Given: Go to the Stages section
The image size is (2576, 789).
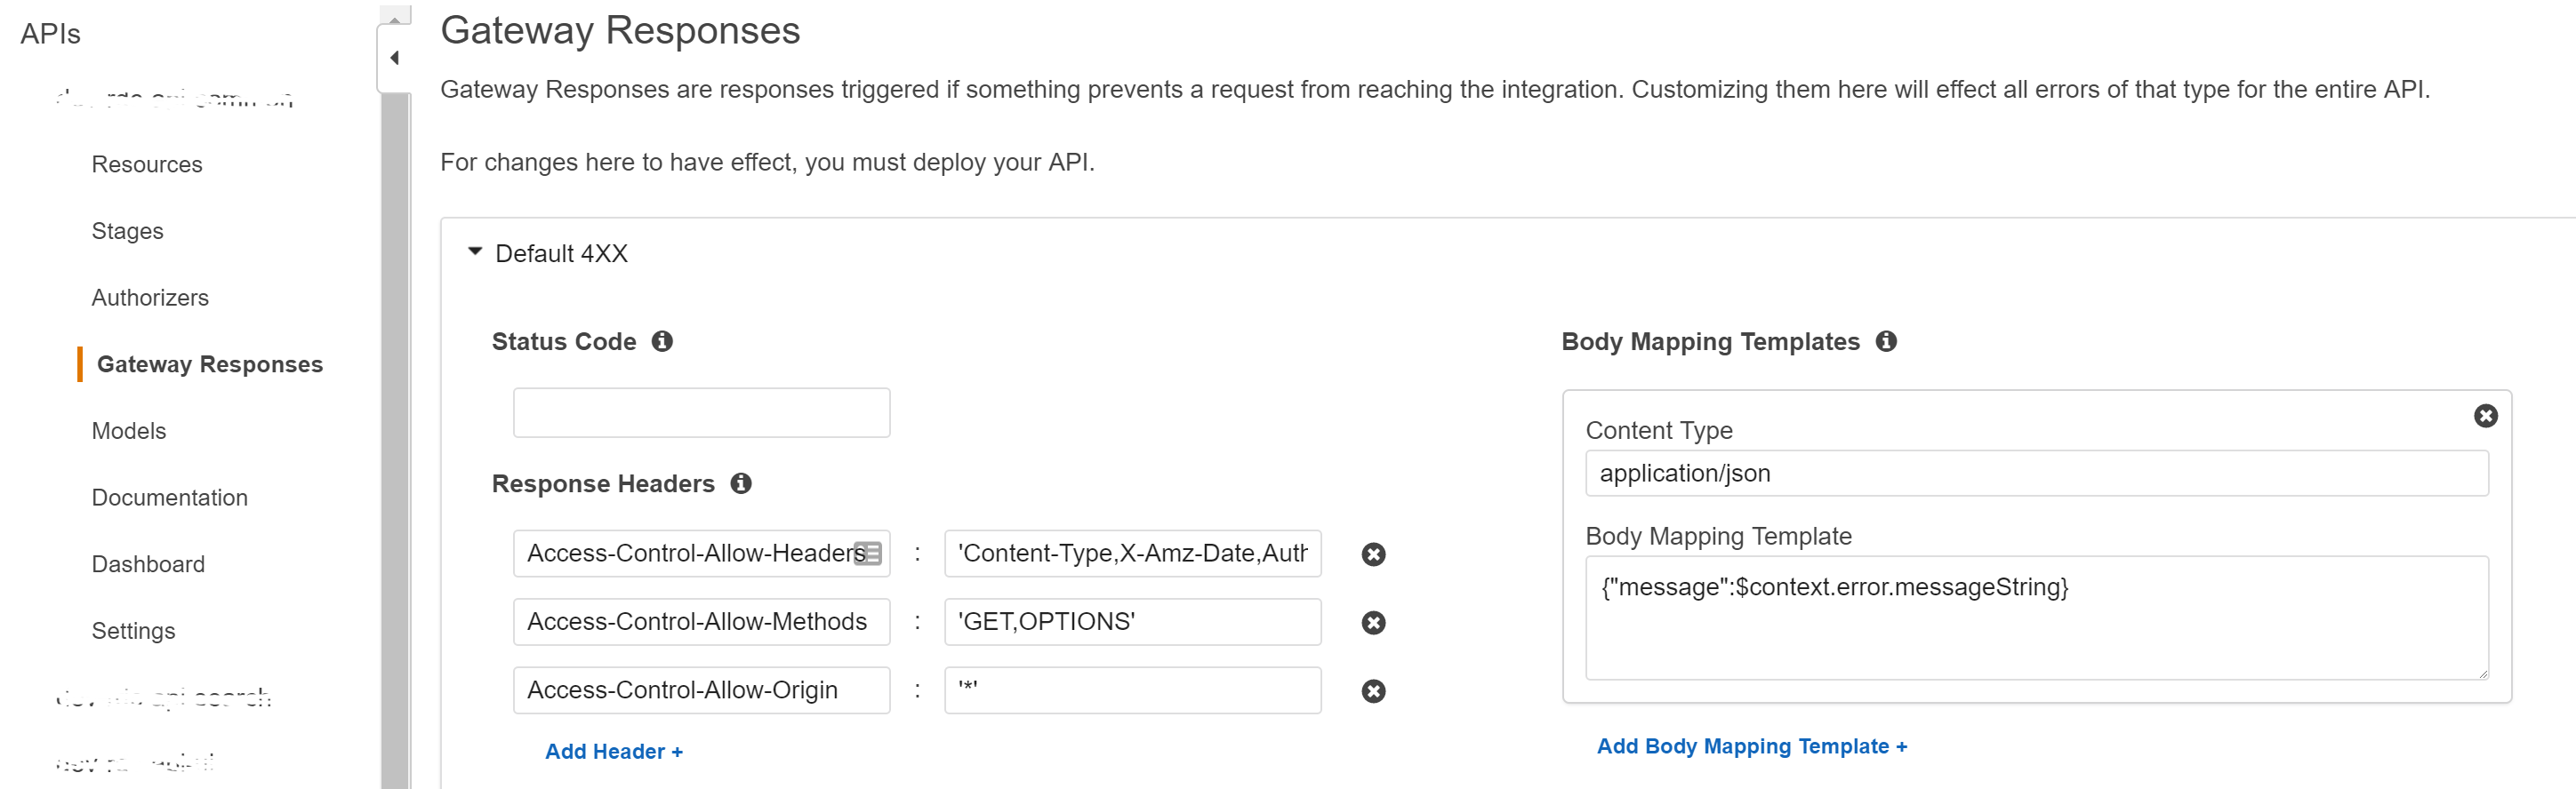Looking at the screenshot, I should click(x=127, y=232).
